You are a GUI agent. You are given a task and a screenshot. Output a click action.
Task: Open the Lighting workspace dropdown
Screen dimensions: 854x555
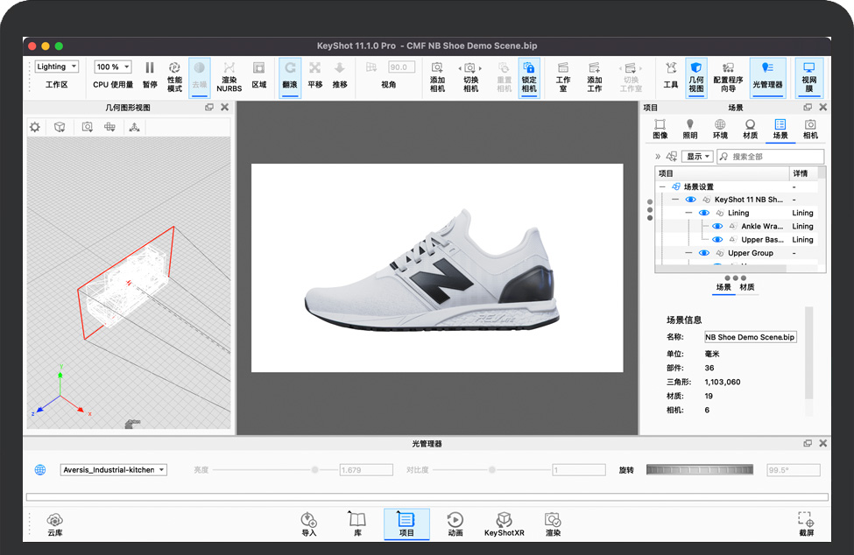point(57,67)
